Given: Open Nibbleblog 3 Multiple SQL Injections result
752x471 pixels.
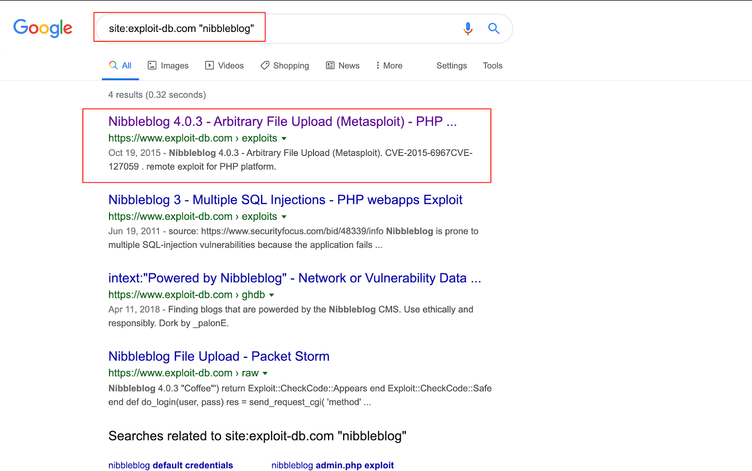Looking at the screenshot, I should tap(285, 200).
